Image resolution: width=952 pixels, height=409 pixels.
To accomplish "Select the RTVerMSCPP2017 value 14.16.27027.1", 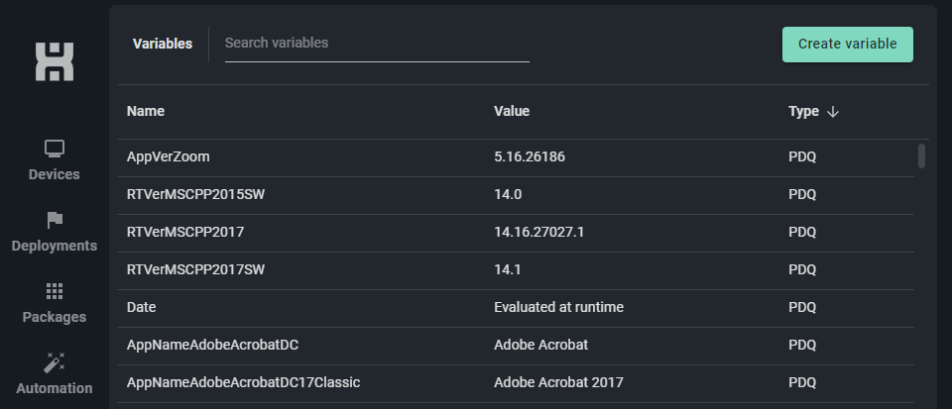I will point(541,232).
